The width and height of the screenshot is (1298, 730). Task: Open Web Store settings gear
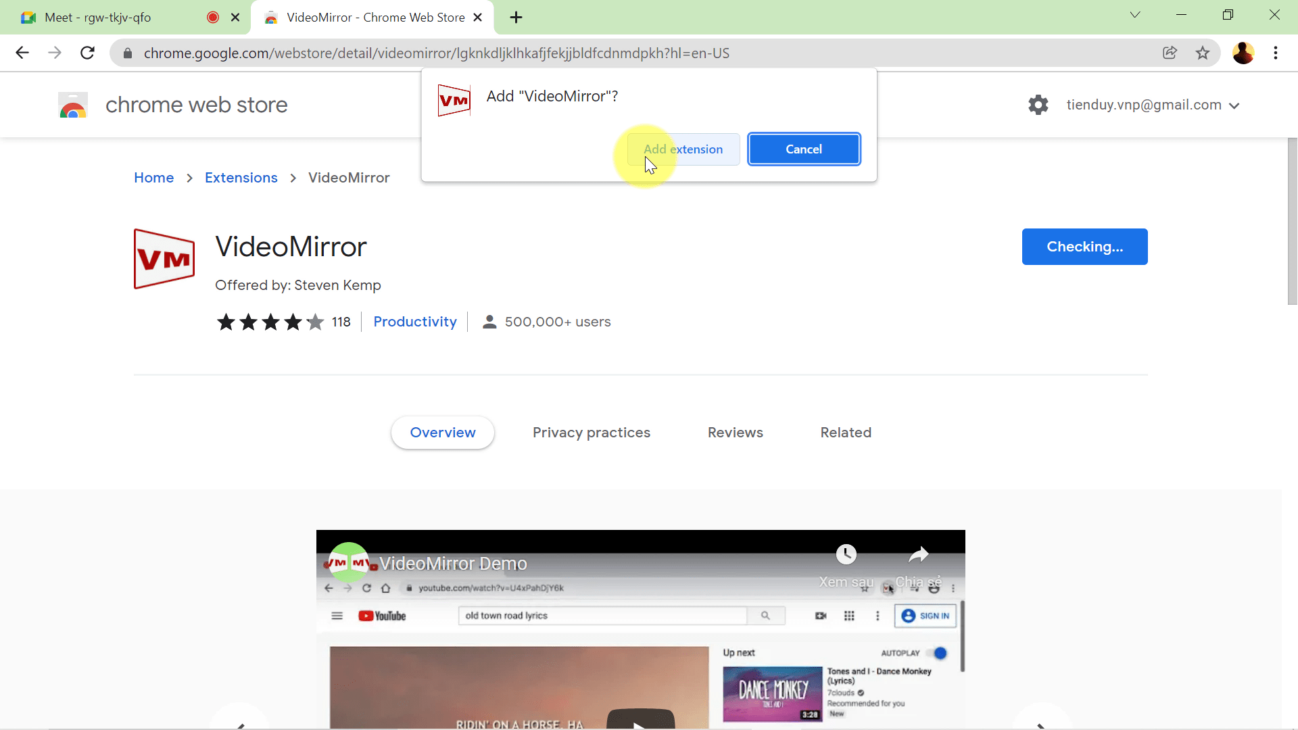click(1038, 105)
